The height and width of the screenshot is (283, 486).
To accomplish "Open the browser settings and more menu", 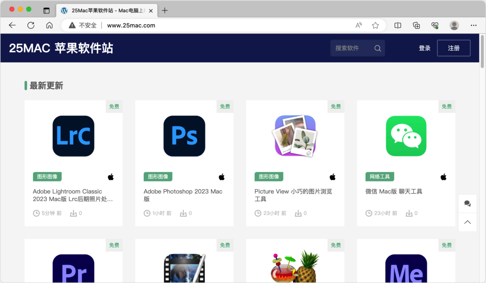I will 473,25.
